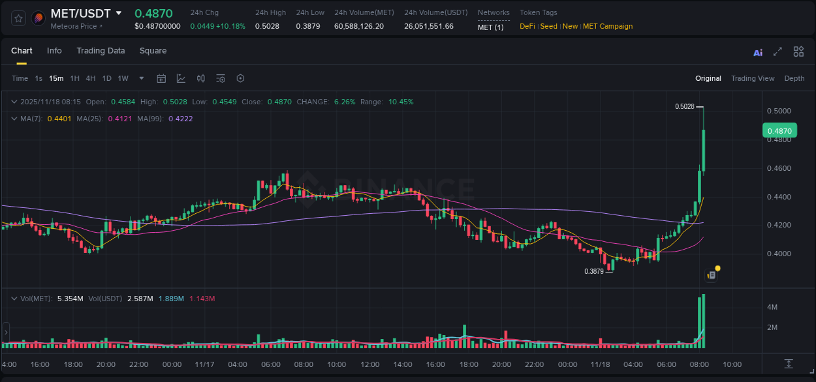Click the candlestick display settings icon
The image size is (816, 382).
click(200, 78)
